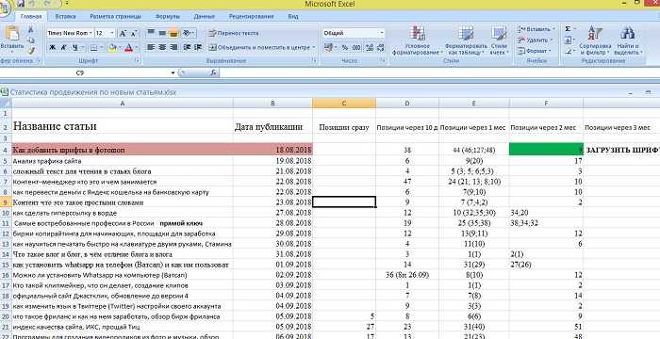Image resolution: width=660 pixels, height=339 pixels.
Task: Click the insert function fx icon
Action: pyautogui.click(x=214, y=73)
